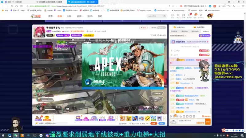The width and height of the screenshot is (246, 138).
Task: Expand the gift bar with the rightmost up arrow
Action: pos(164,118)
